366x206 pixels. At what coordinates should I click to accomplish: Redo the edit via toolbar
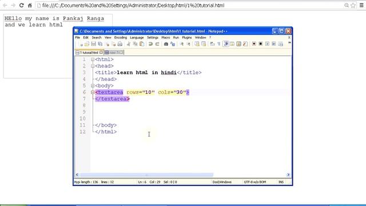coord(157,44)
